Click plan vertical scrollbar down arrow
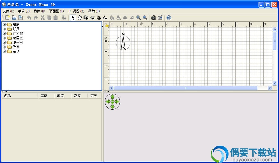 pyautogui.click(x=275, y=83)
